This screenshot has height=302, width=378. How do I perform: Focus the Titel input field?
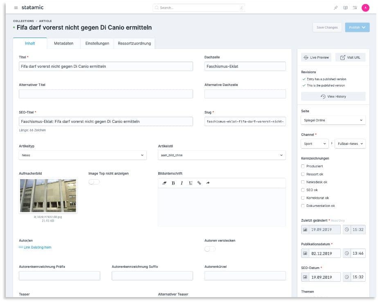click(106, 67)
